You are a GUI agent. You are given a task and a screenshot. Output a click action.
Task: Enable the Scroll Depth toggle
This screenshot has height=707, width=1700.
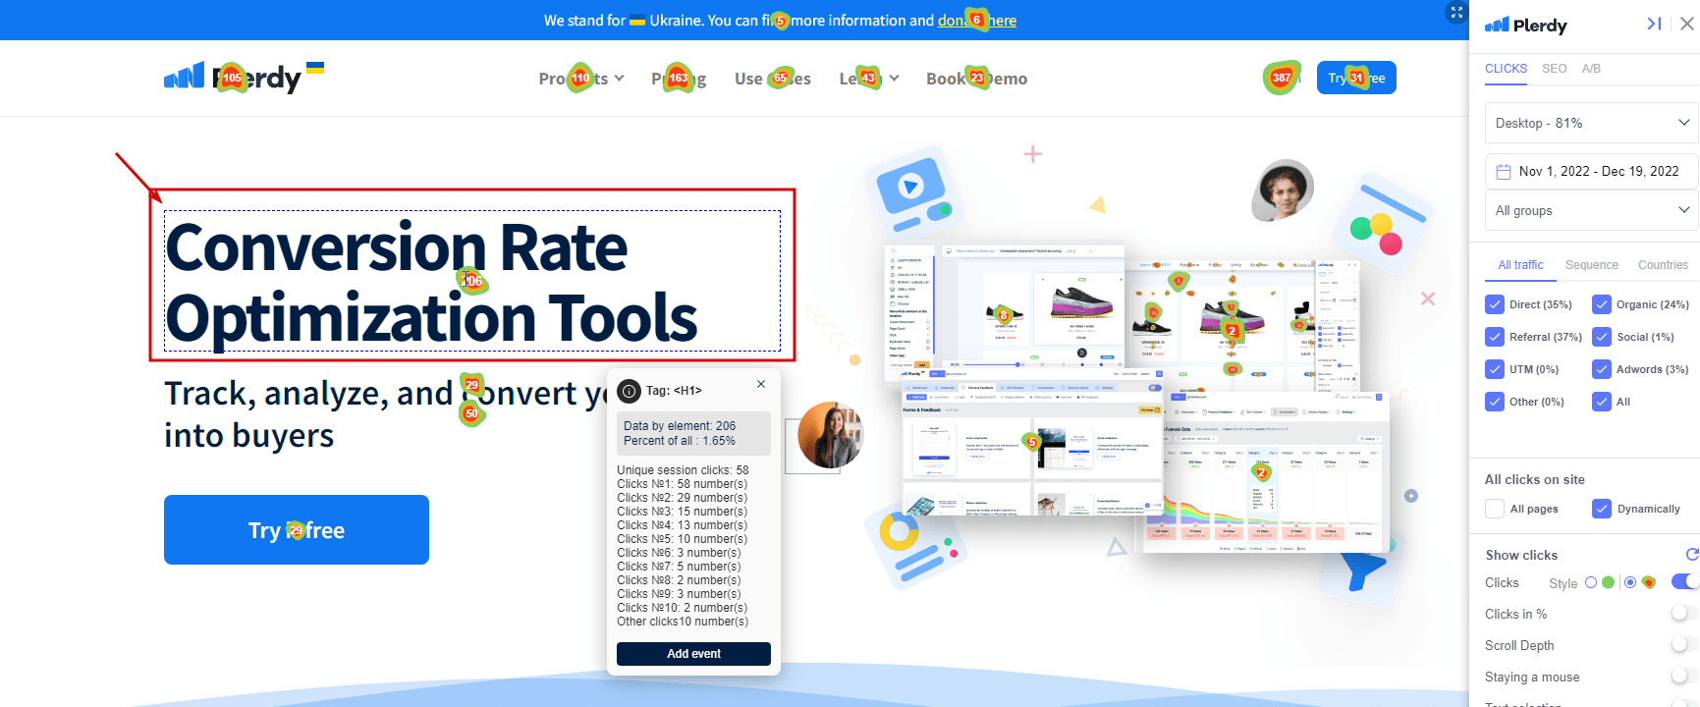tap(1684, 644)
